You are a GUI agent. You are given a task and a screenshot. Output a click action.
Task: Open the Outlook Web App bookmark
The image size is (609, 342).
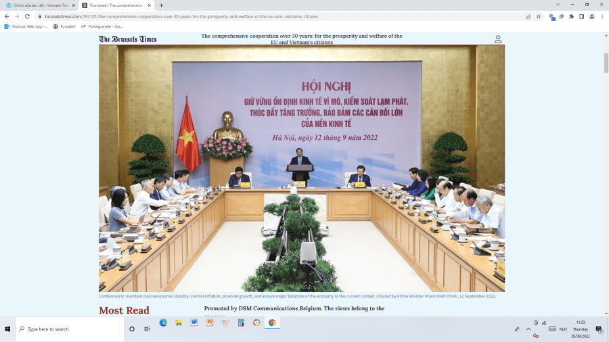point(26,26)
